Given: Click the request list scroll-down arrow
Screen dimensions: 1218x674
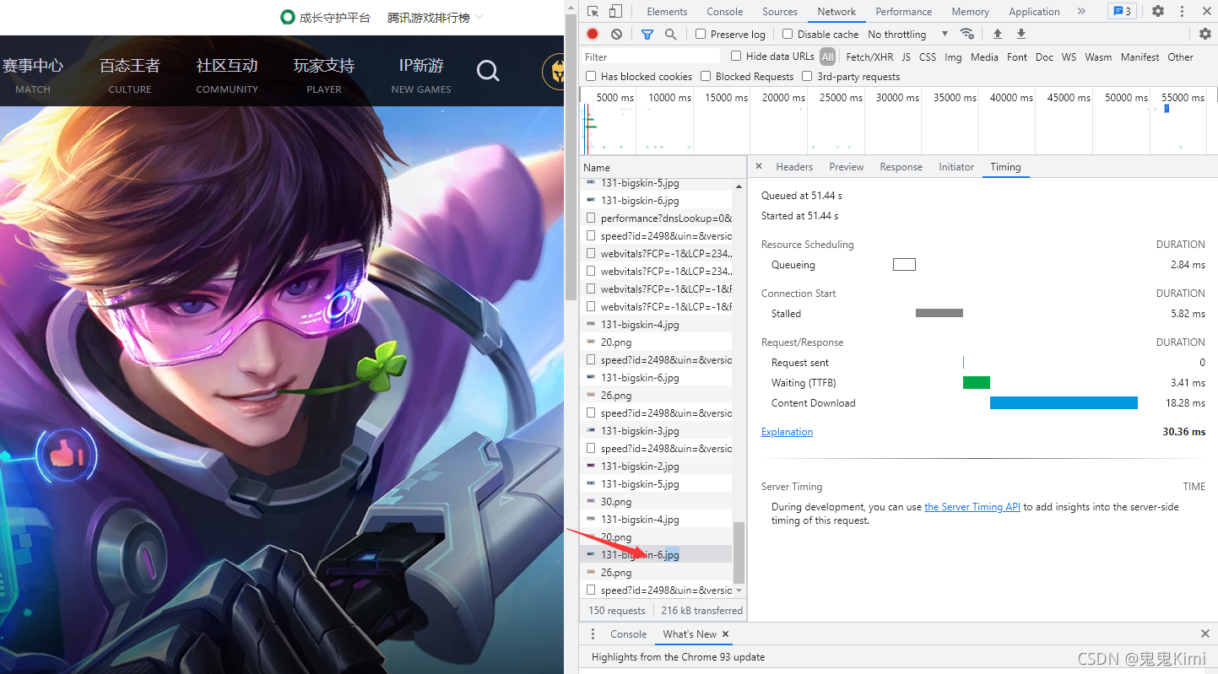Looking at the screenshot, I should (x=739, y=591).
